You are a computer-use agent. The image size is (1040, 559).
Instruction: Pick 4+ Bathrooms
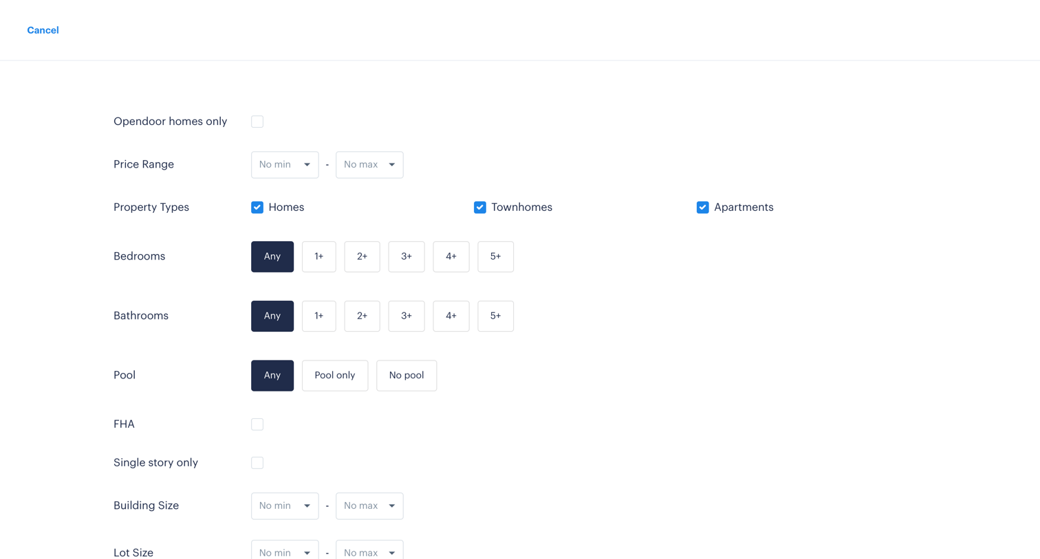click(x=451, y=316)
